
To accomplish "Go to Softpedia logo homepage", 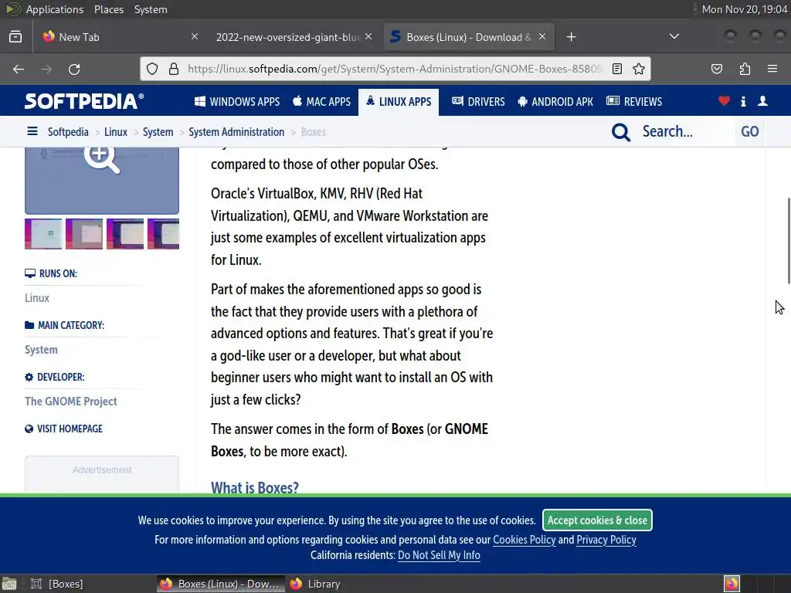I will click(84, 101).
